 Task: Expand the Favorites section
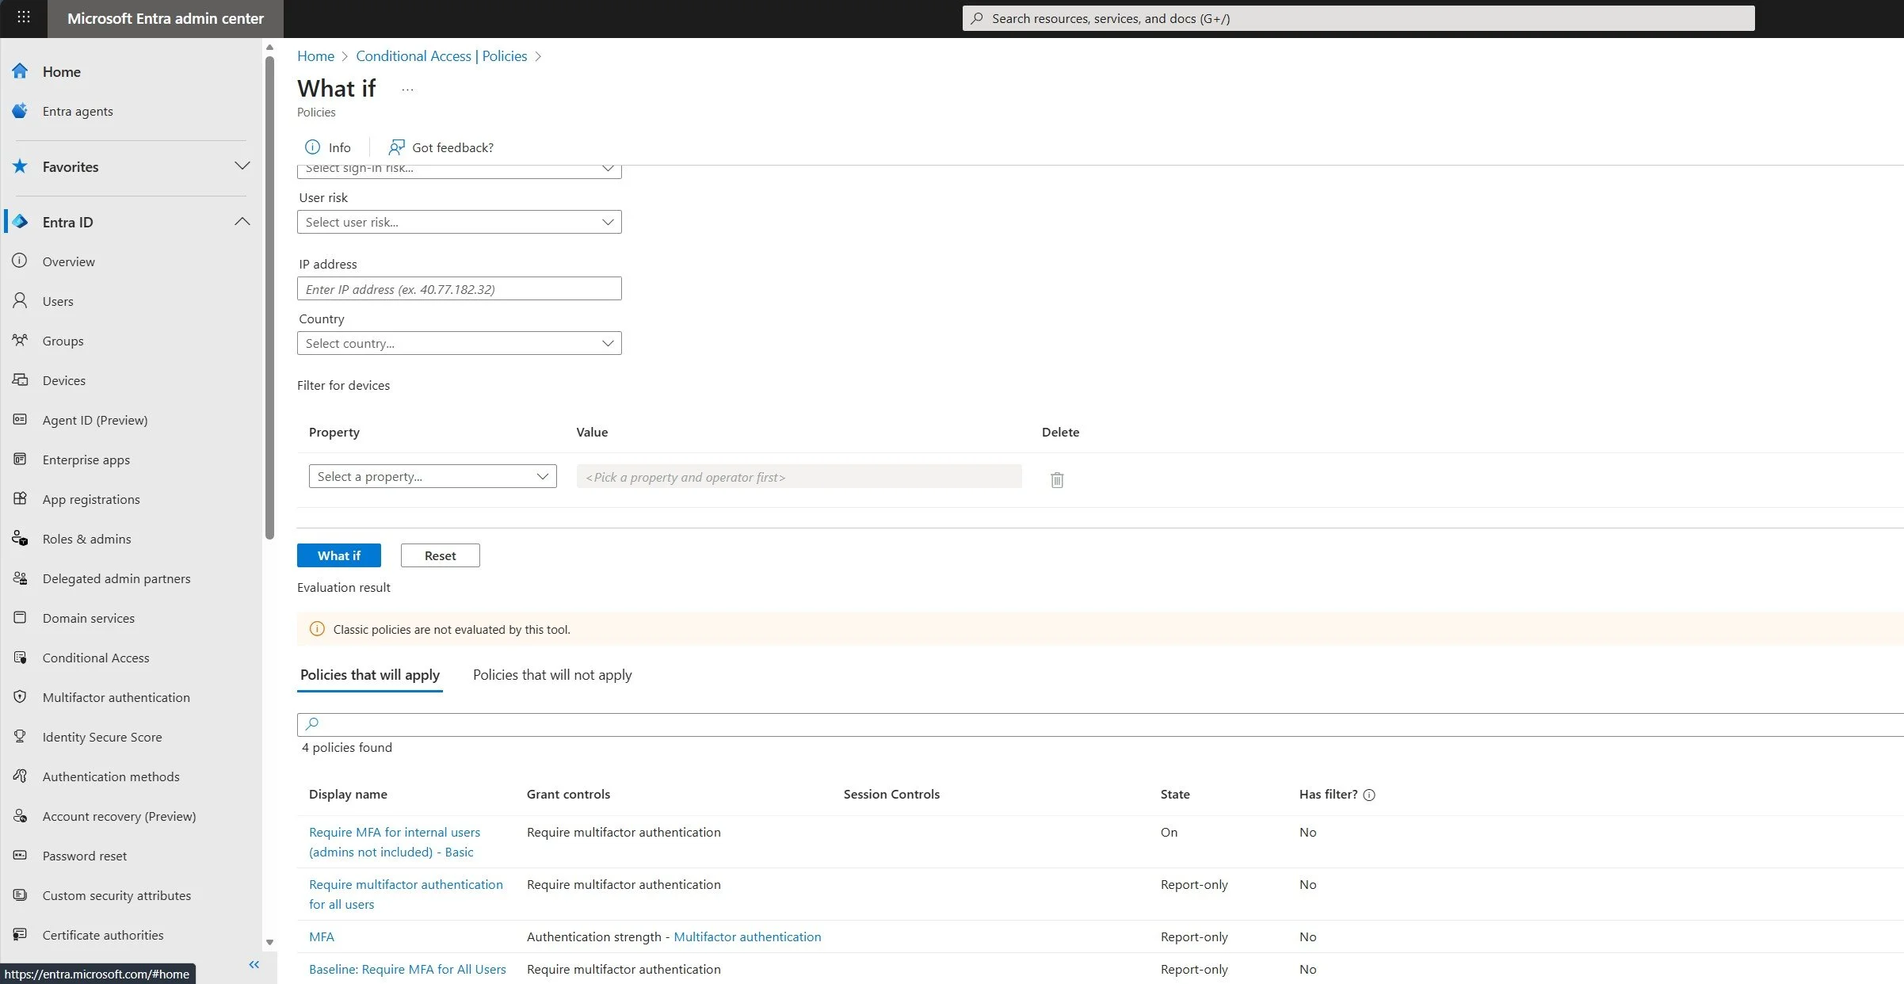click(242, 166)
